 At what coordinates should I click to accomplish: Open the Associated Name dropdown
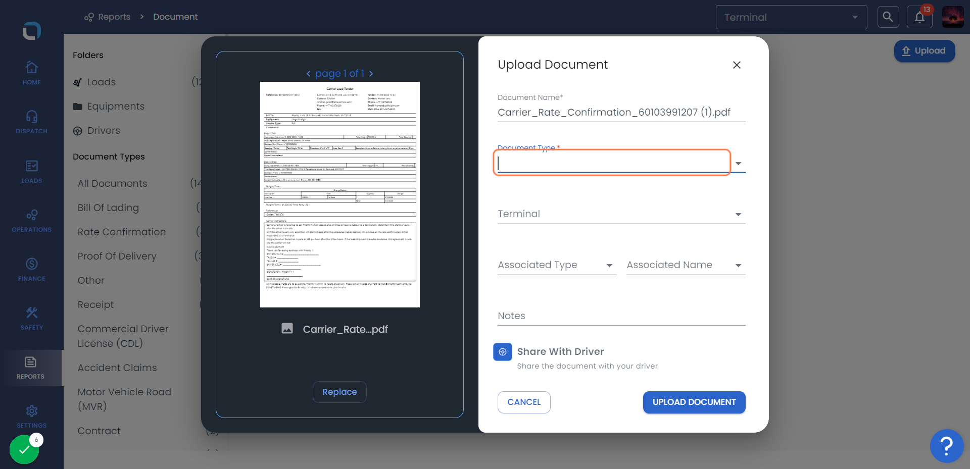tap(686, 265)
